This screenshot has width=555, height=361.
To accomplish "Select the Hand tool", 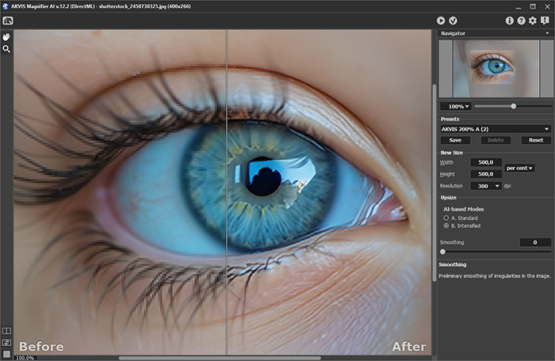I will [x=6, y=37].
